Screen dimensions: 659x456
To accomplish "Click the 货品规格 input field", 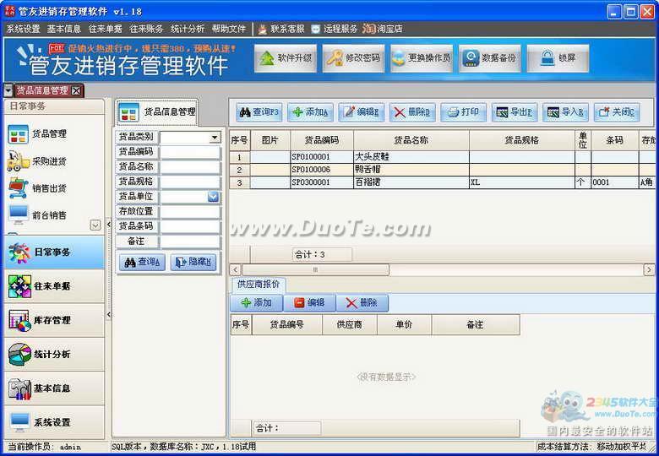I will point(190,182).
